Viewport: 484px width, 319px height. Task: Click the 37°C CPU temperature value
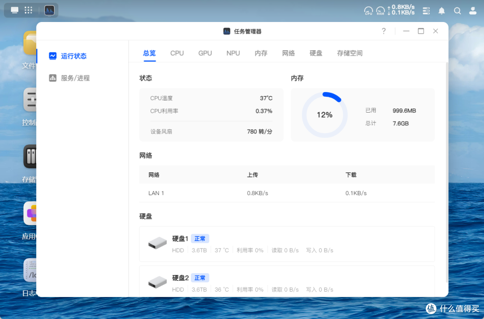click(266, 98)
